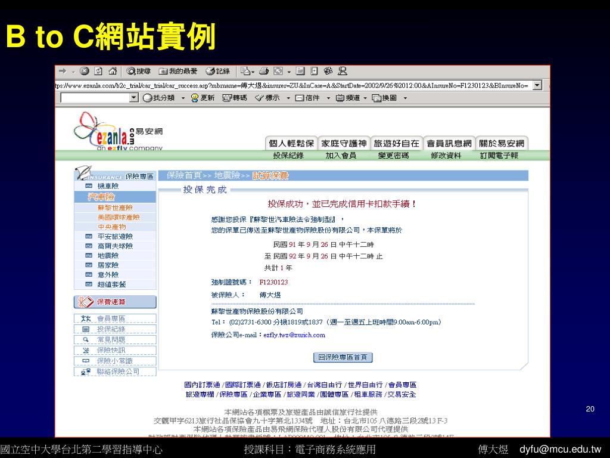Open 美國環球產險 sidebar sub-item
Screen dimensions: 610x458
click(119, 217)
